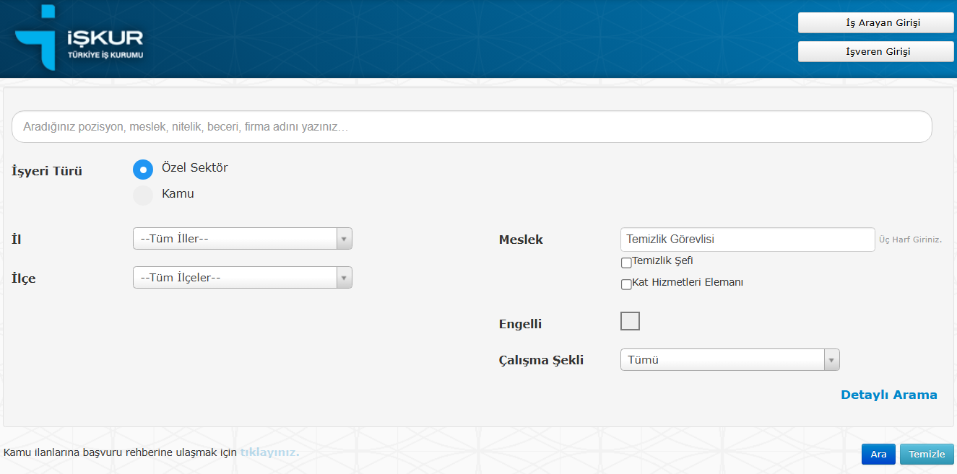Open the Tüm İller province dropdown
The height and width of the screenshot is (474, 957).
[242, 239]
